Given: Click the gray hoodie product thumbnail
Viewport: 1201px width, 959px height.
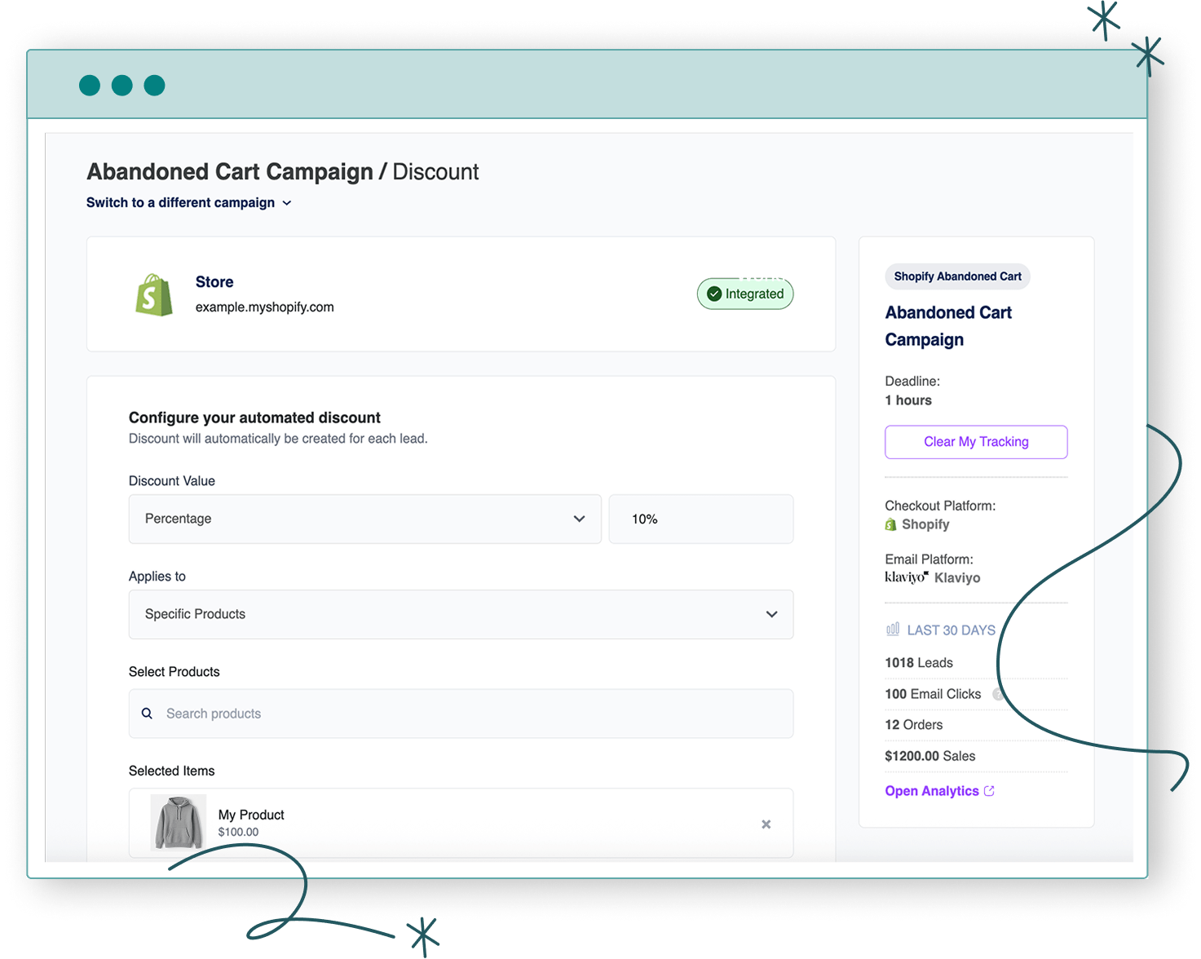Looking at the screenshot, I should pyautogui.click(x=179, y=823).
